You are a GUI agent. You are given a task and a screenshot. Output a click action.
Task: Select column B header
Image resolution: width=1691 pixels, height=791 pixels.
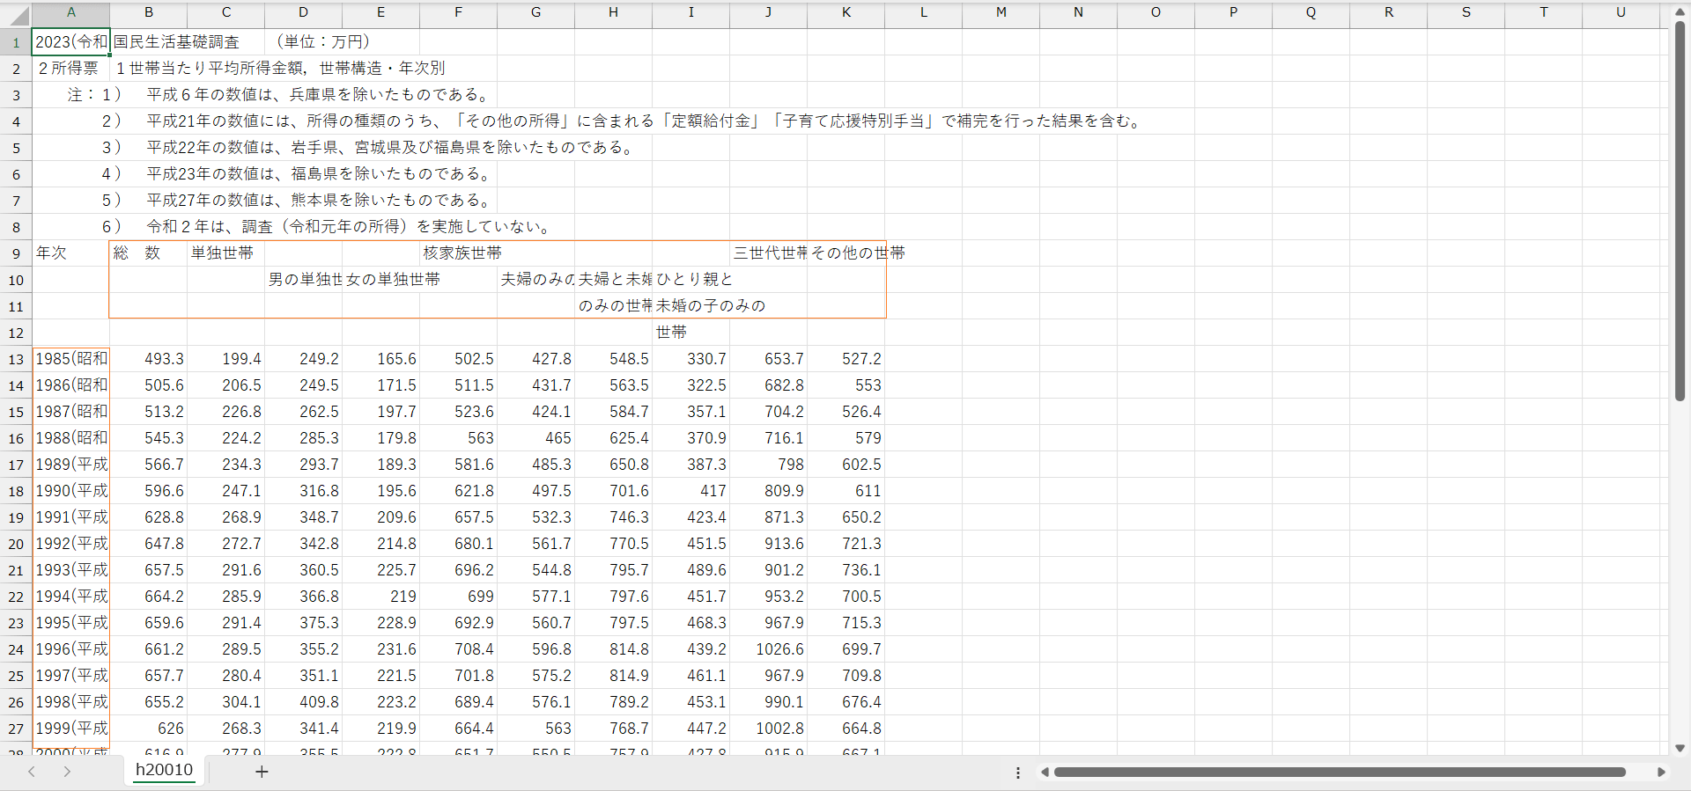[x=148, y=12]
